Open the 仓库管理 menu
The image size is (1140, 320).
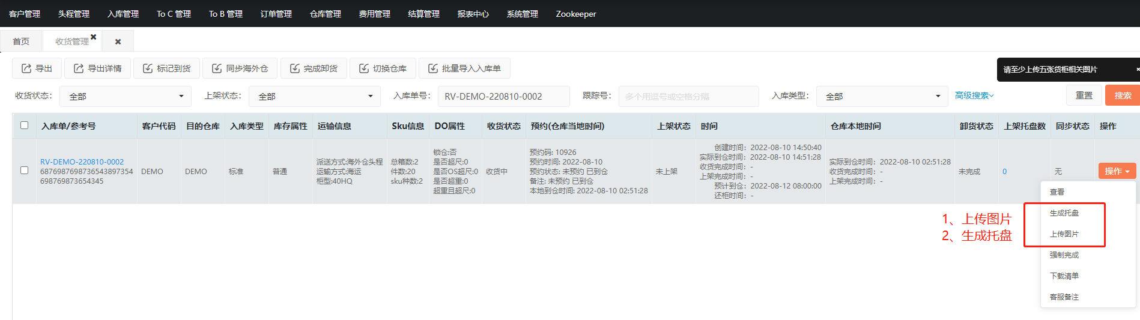coord(326,14)
